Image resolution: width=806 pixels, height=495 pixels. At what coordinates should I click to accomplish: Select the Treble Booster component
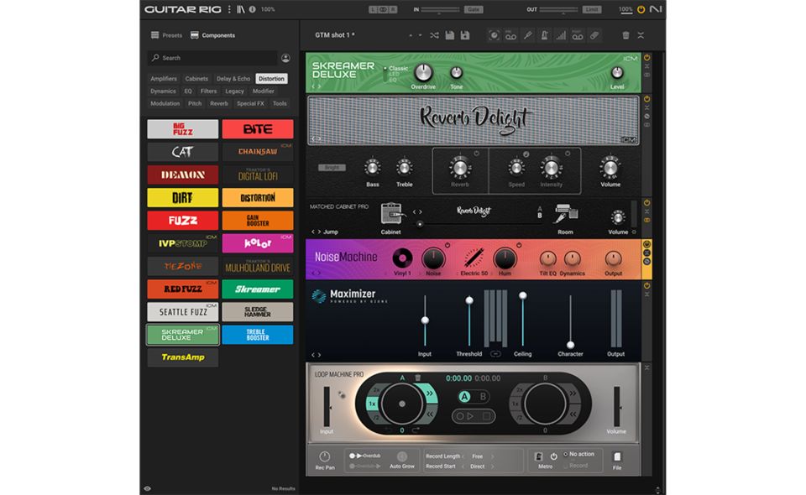258,335
